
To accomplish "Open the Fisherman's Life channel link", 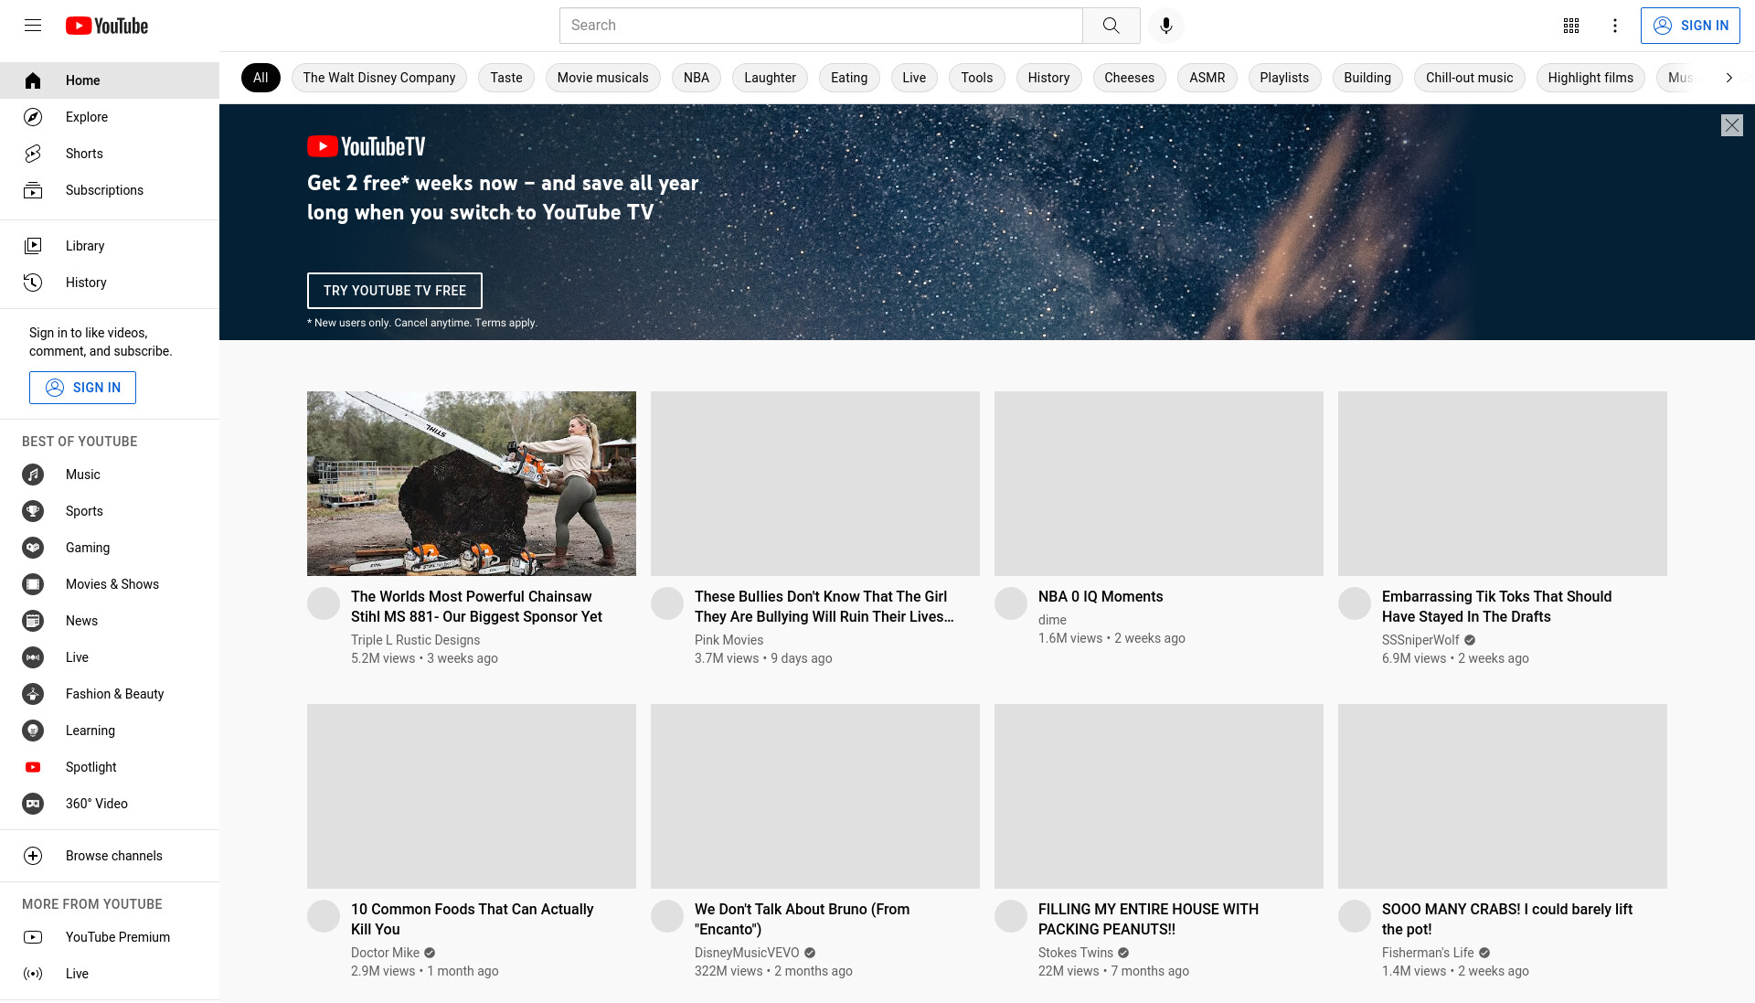I will (1428, 953).
